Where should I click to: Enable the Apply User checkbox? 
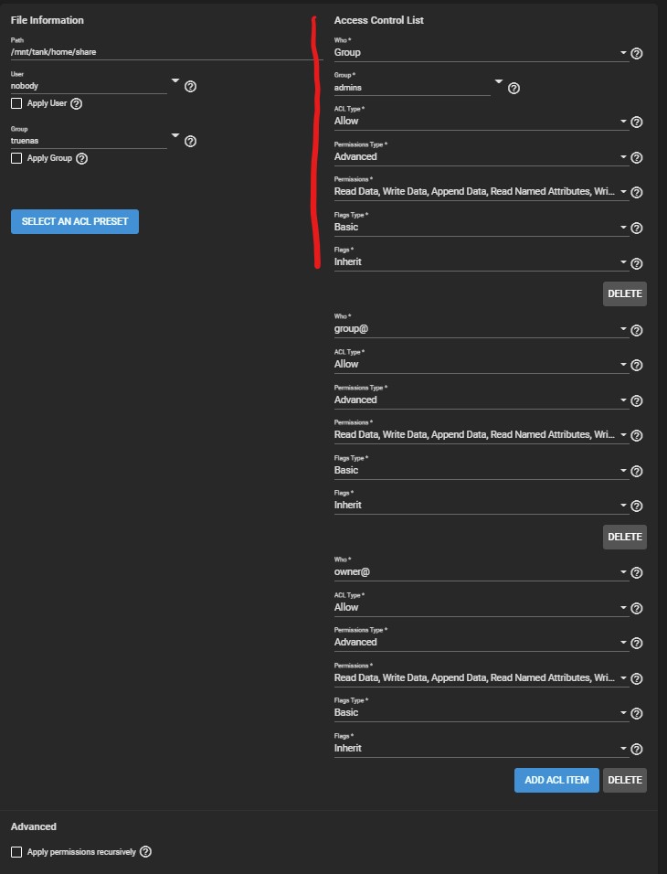click(x=16, y=103)
